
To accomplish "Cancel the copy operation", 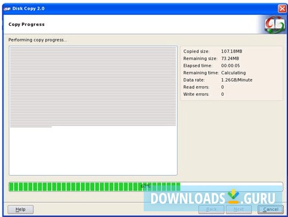I will pos(271,210).
